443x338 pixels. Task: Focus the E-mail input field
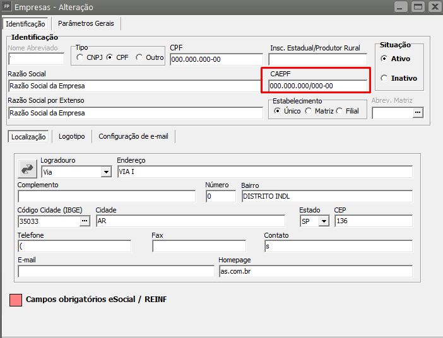[116, 271]
